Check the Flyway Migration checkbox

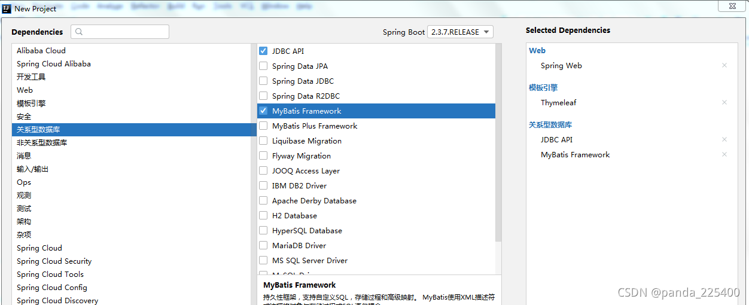(263, 156)
